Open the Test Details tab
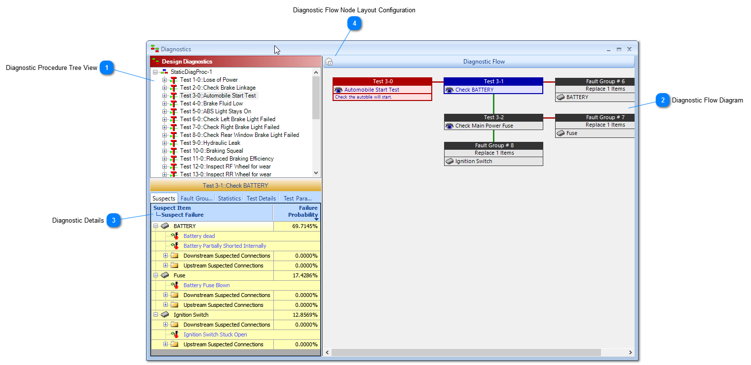 tap(261, 199)
